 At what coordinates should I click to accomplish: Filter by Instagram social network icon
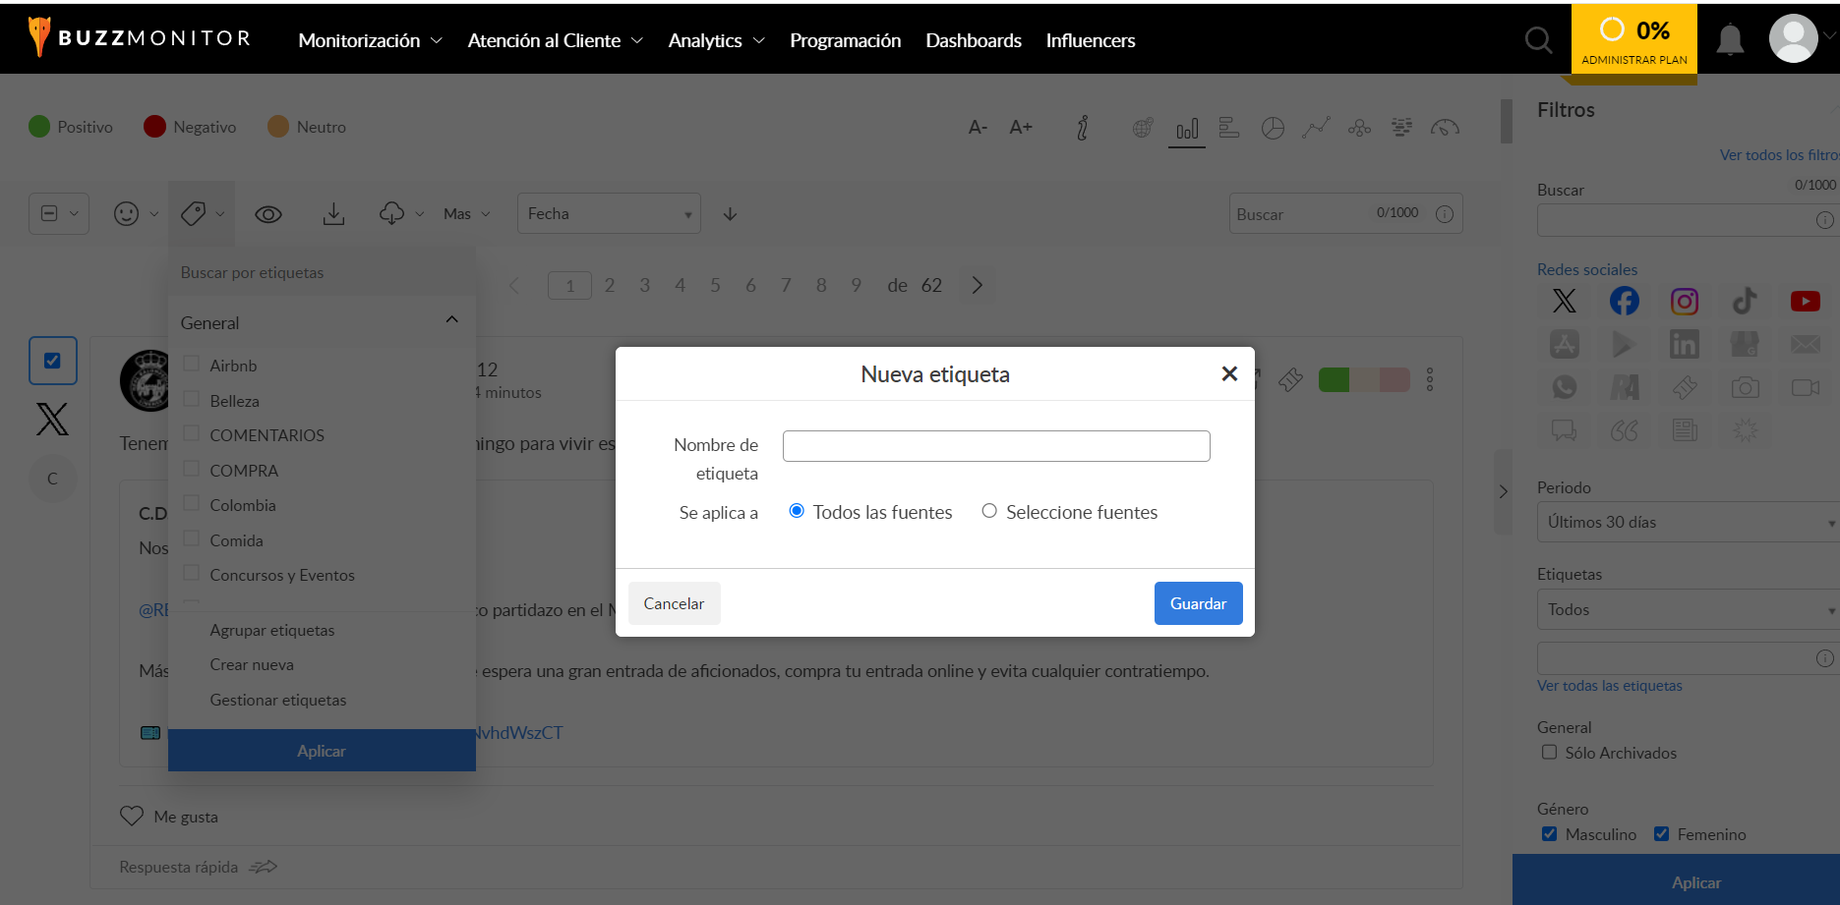point(1684,302)
